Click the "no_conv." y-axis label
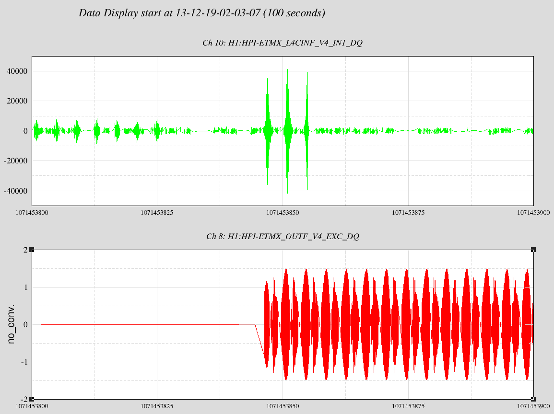 pyautogui.click(x=11, y=323)
